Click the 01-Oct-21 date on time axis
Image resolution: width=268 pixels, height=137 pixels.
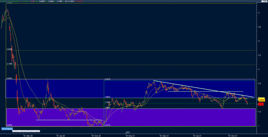(x=233, y=136)
